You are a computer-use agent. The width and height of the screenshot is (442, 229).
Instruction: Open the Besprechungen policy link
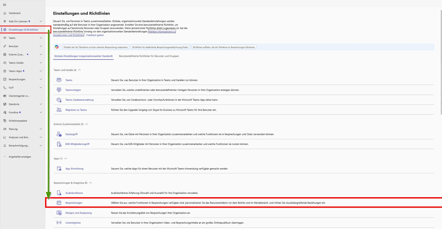[x=74, y=203]
